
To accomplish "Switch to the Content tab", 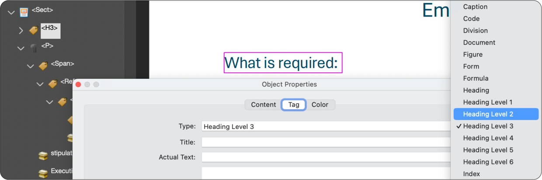I will [x=263, y=105].
